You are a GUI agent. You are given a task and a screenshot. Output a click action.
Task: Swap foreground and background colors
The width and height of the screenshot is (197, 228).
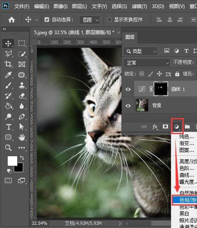coord(22,158)
